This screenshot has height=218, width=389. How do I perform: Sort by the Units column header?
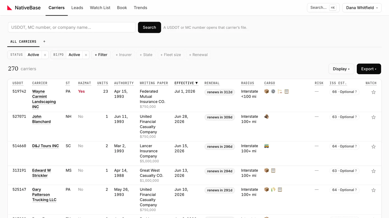103,83
